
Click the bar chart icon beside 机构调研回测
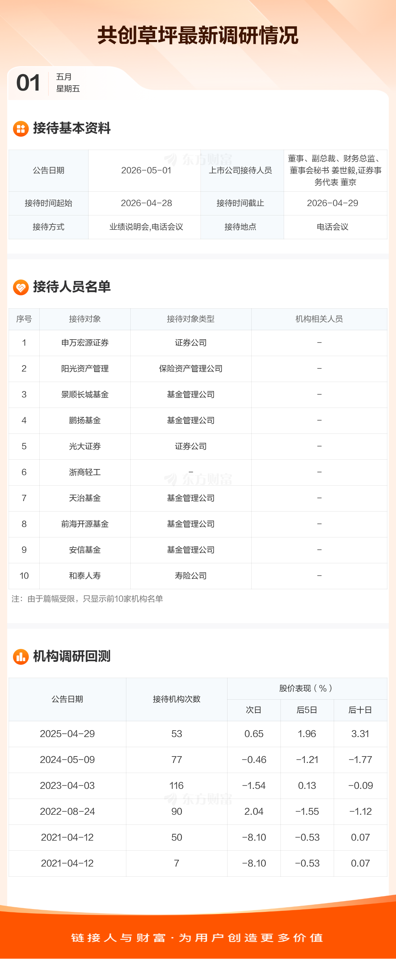coord(21,657)
